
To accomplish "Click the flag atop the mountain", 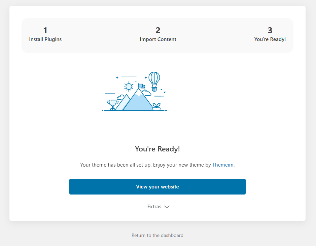I will [x=141, y=86].
